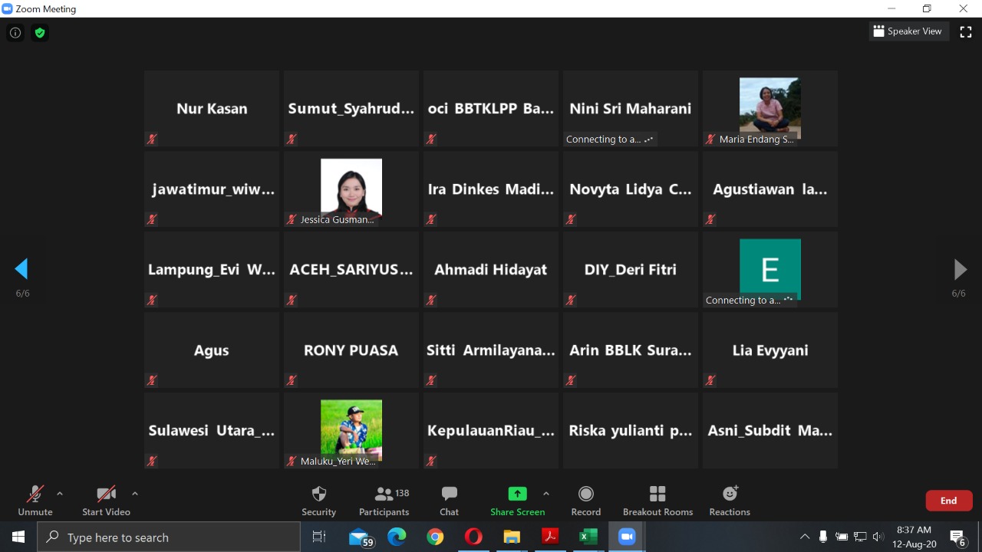Open meeting information icon

(x=15, y=33)
